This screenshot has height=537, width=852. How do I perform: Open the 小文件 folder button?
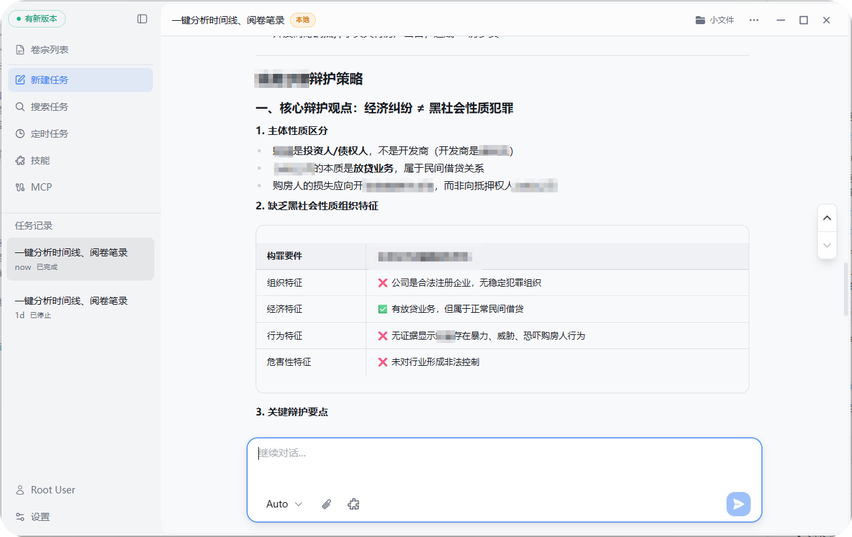[x=715, y=20]
